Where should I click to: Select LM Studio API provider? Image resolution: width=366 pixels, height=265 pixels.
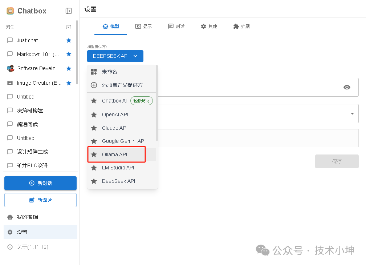click(121, 168)
